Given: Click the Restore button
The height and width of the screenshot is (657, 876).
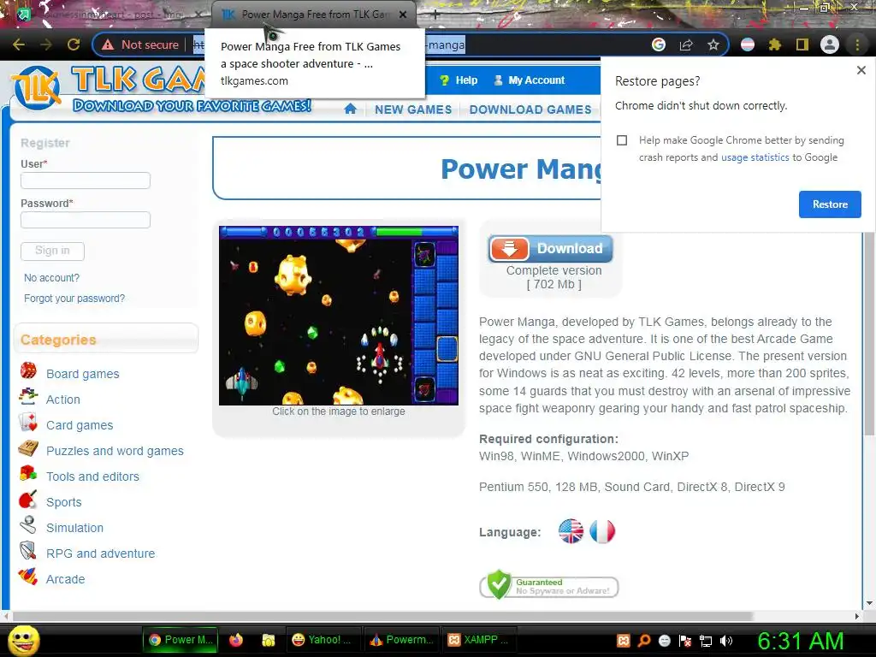Looking at the screenshot, I should (x=830, y=204).
